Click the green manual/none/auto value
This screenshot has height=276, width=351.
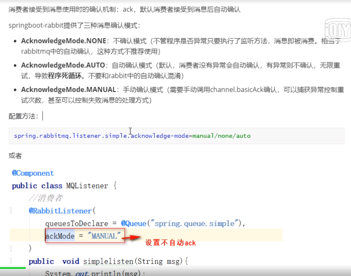[221, 136]
